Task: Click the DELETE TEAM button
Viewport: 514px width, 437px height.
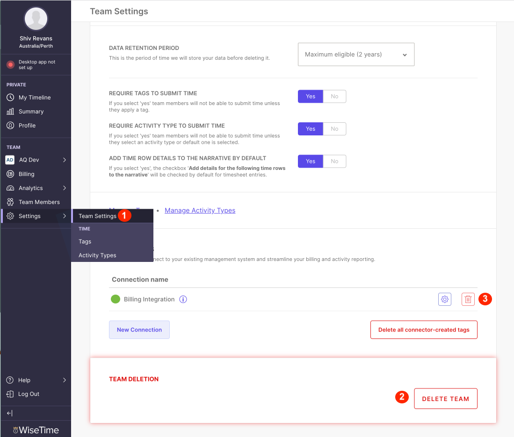Action: (445, 398)
